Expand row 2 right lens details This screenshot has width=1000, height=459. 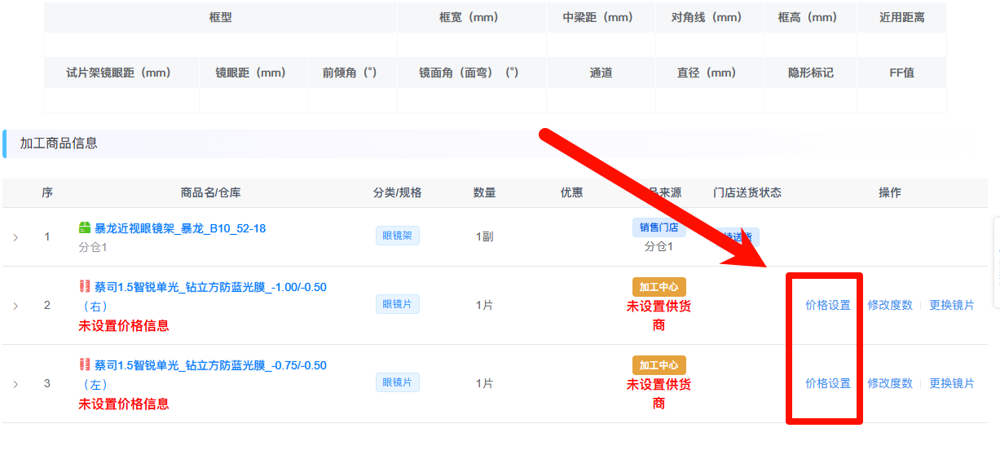(x=15, y=306)
